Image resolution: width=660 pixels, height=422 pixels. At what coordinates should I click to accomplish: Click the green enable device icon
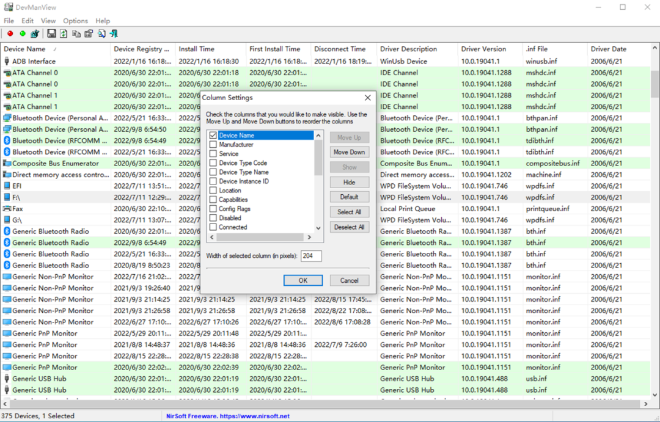click(x=23, y=34)
